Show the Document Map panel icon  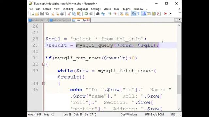(x=154, y=14)
